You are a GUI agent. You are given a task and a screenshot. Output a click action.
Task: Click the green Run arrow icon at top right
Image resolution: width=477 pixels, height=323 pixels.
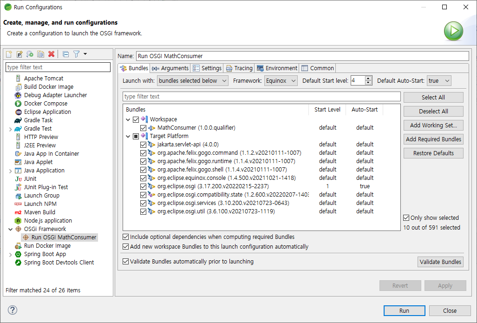(453, 31)
